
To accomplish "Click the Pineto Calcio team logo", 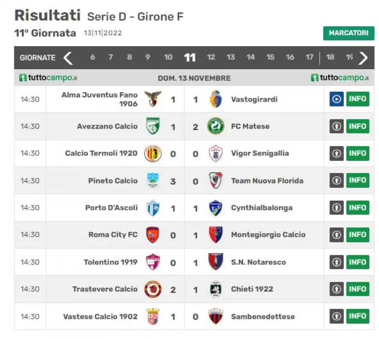I will tap(153, 180).
